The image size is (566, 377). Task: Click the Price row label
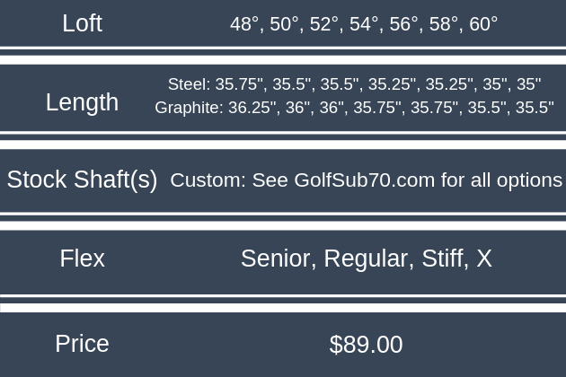click(82, 344)
